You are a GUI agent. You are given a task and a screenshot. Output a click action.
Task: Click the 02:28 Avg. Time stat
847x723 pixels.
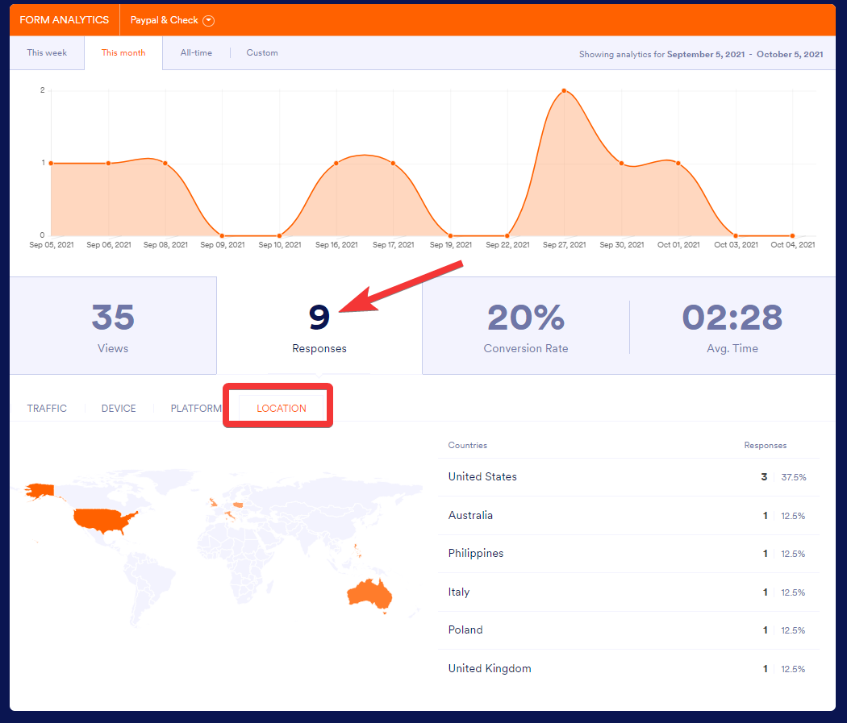coord(732,326)
